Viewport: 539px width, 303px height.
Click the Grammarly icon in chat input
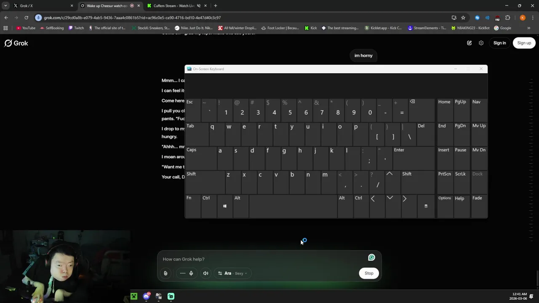click(x=371, y=257)
